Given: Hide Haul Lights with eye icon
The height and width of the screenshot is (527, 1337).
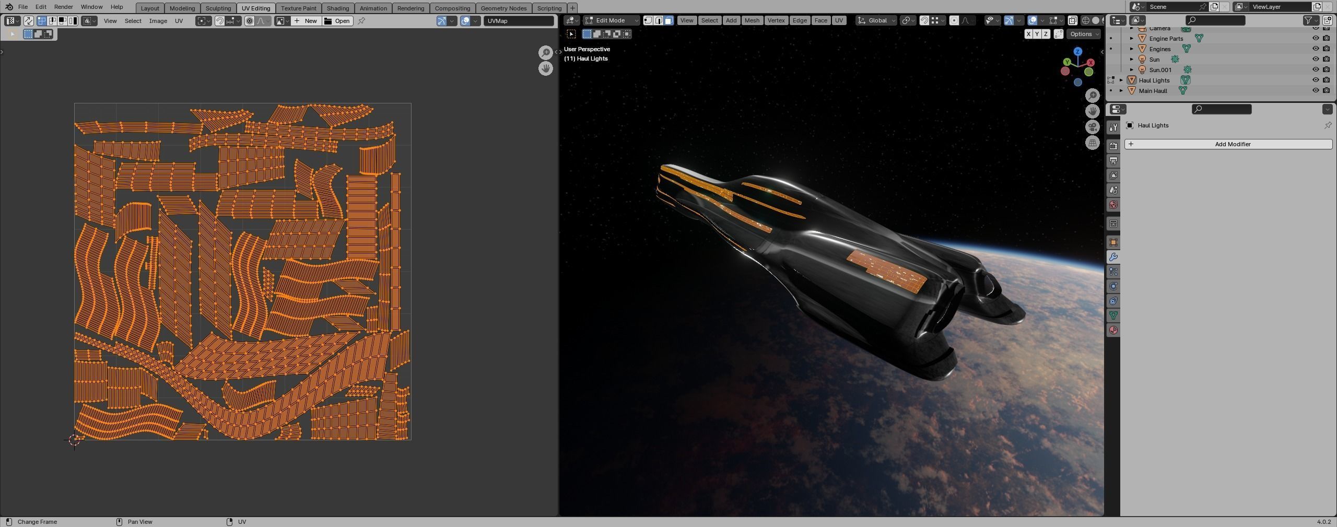Looking at the screenshot, I should (x=1316, y=80).
